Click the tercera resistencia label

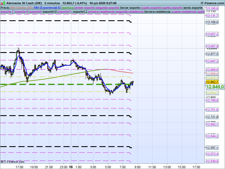coord(157,12)
